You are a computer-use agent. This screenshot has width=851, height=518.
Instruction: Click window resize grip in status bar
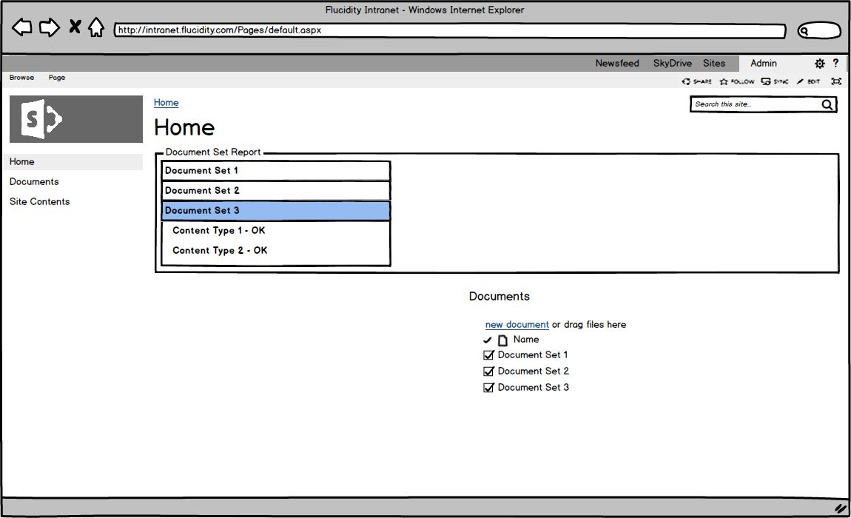point(840,509)
